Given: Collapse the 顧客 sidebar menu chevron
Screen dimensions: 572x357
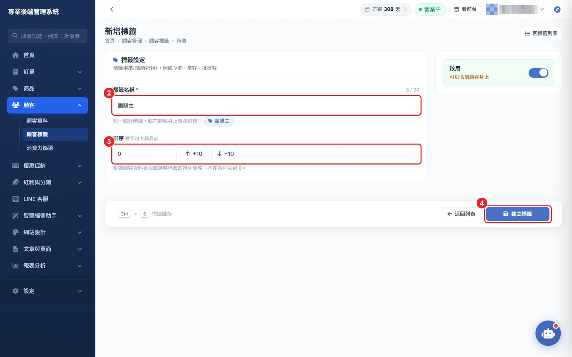Looking at the screenshot, I should [79, 105].
